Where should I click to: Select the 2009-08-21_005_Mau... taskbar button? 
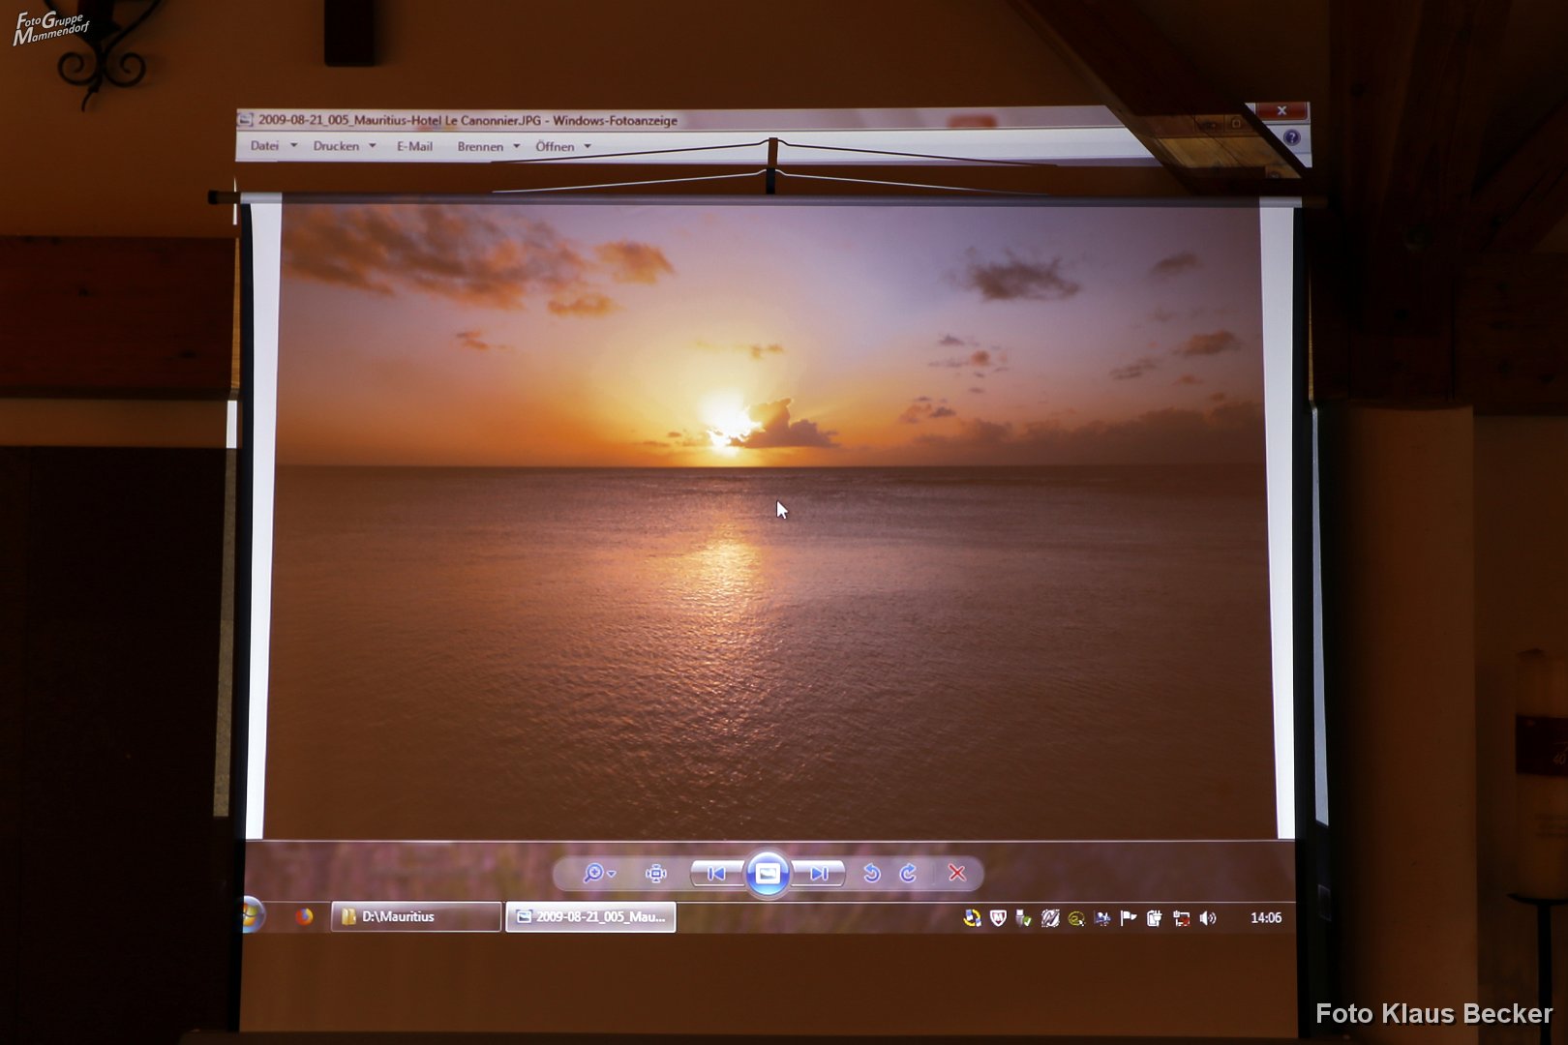click(590, 916)
